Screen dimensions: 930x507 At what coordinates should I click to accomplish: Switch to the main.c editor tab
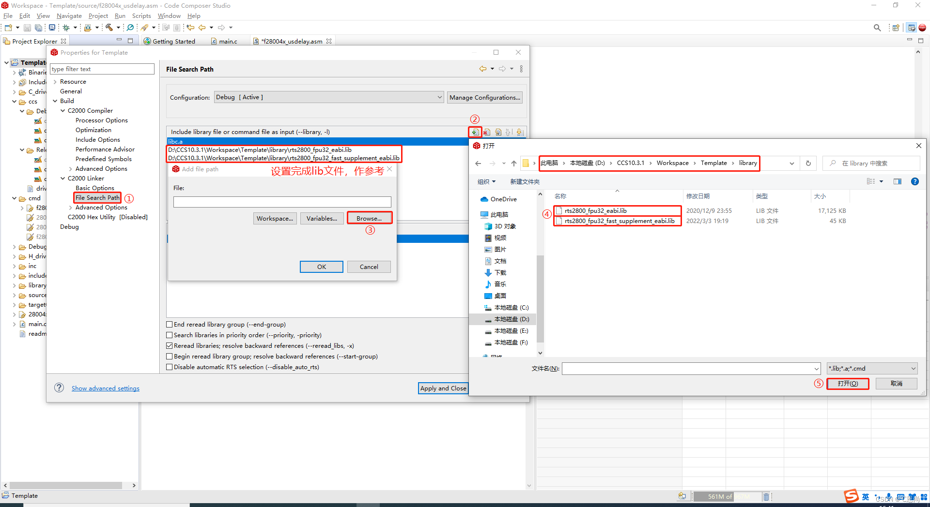(224, 41)
